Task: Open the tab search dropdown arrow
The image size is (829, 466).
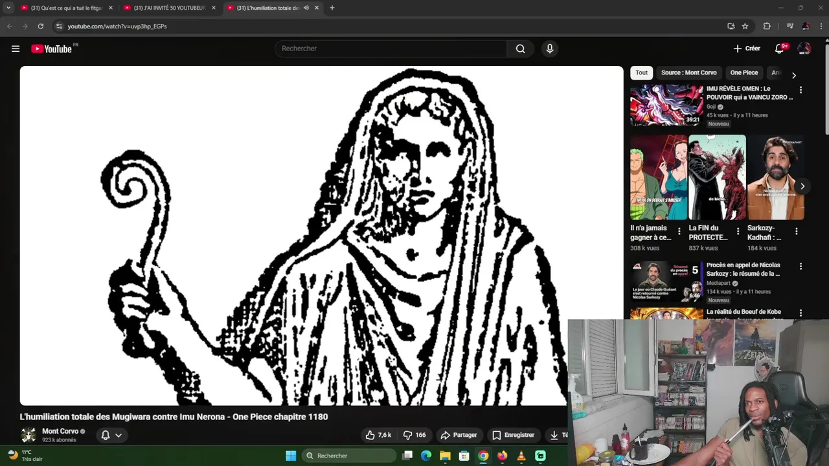Action: 8,8
